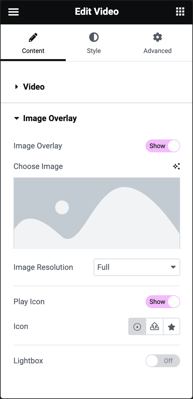This screenshot has width=193, height=399.
Task: Click the image placeholder to pick media
Action: pyautogui.click(x=96, y=213)
